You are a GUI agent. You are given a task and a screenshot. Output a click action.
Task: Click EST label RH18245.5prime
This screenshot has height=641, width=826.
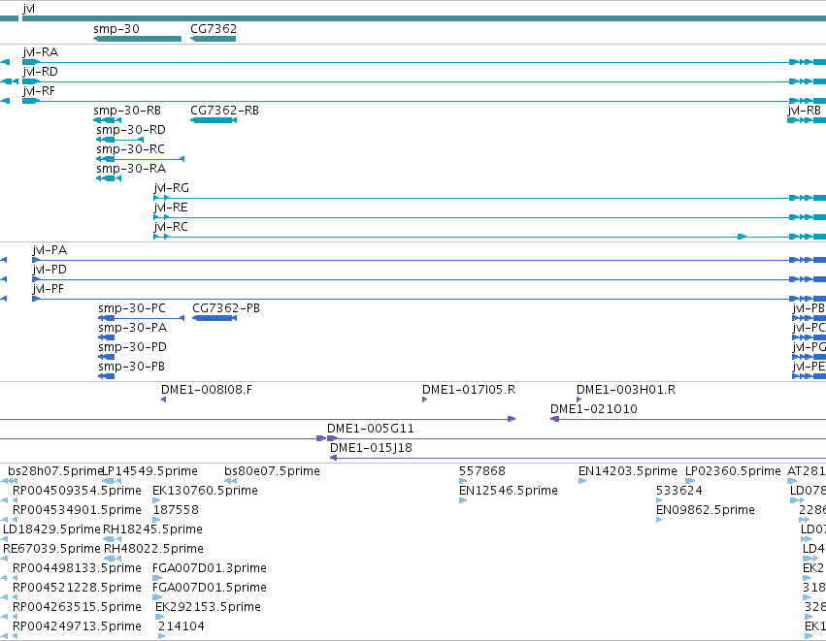coord(152,529)
